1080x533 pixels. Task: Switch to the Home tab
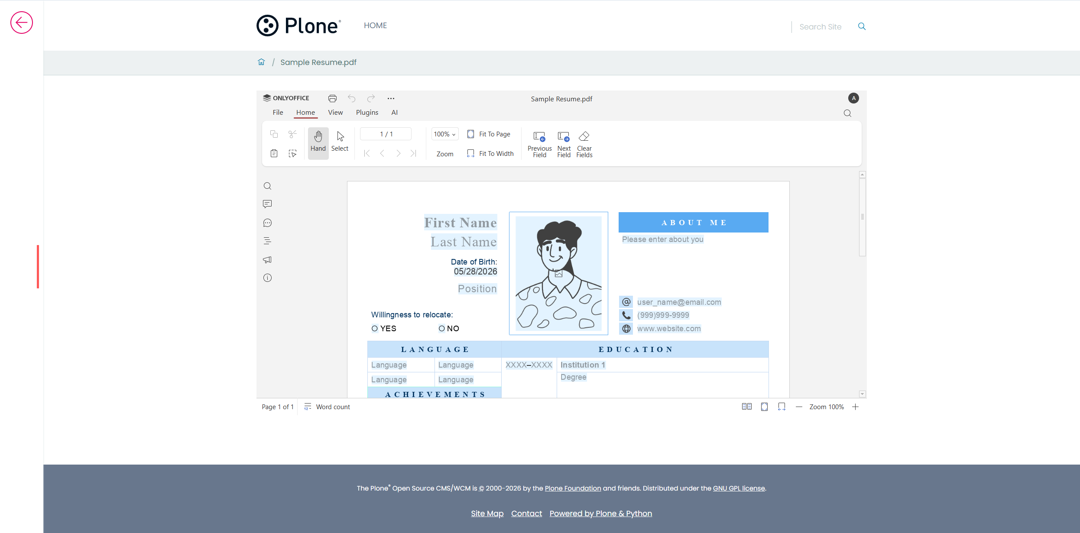click(x=305, y=113)
